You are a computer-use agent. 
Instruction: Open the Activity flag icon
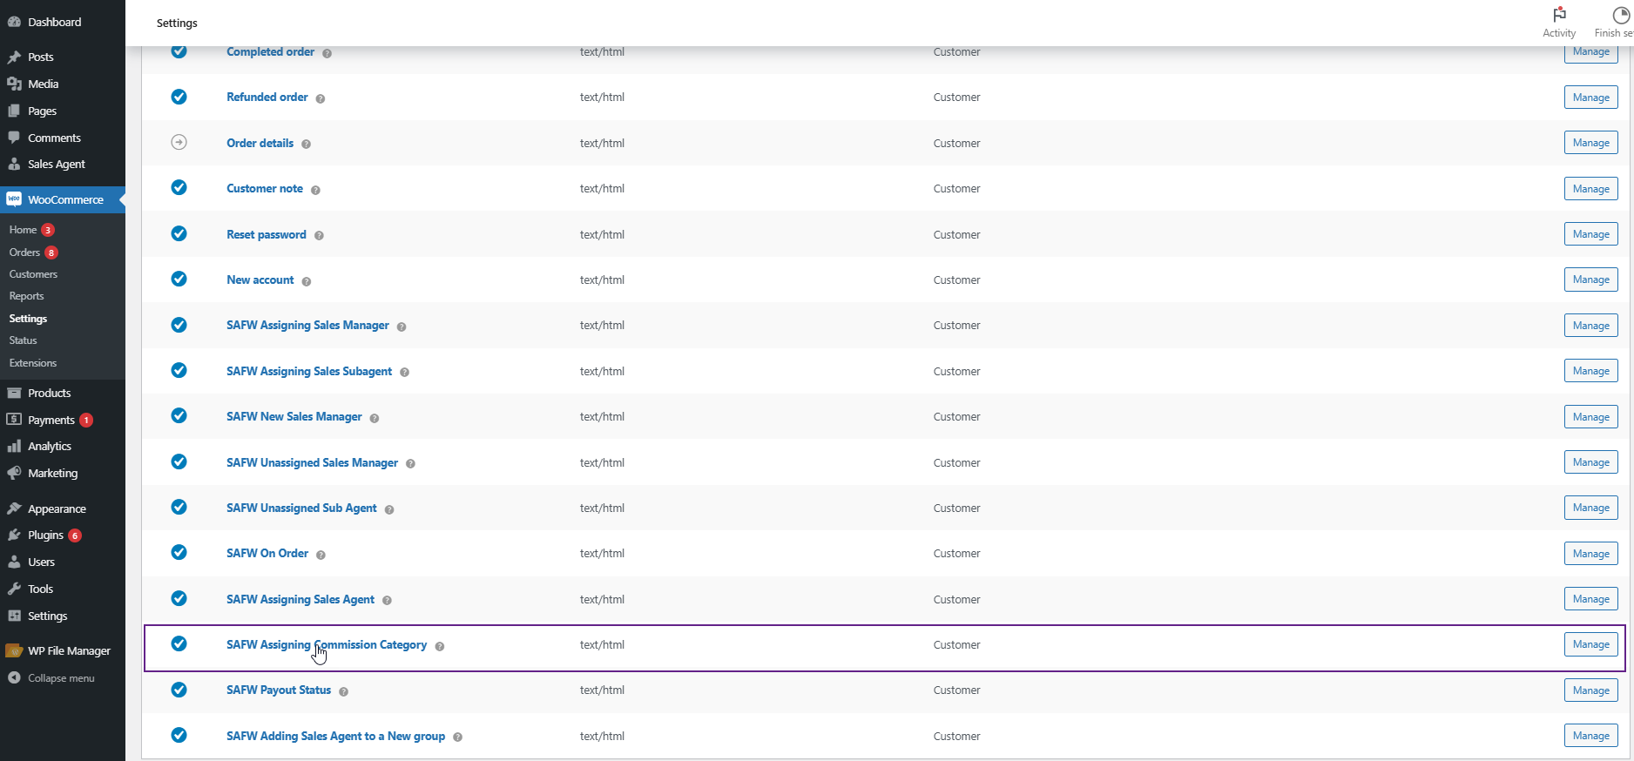(1559, 15)
